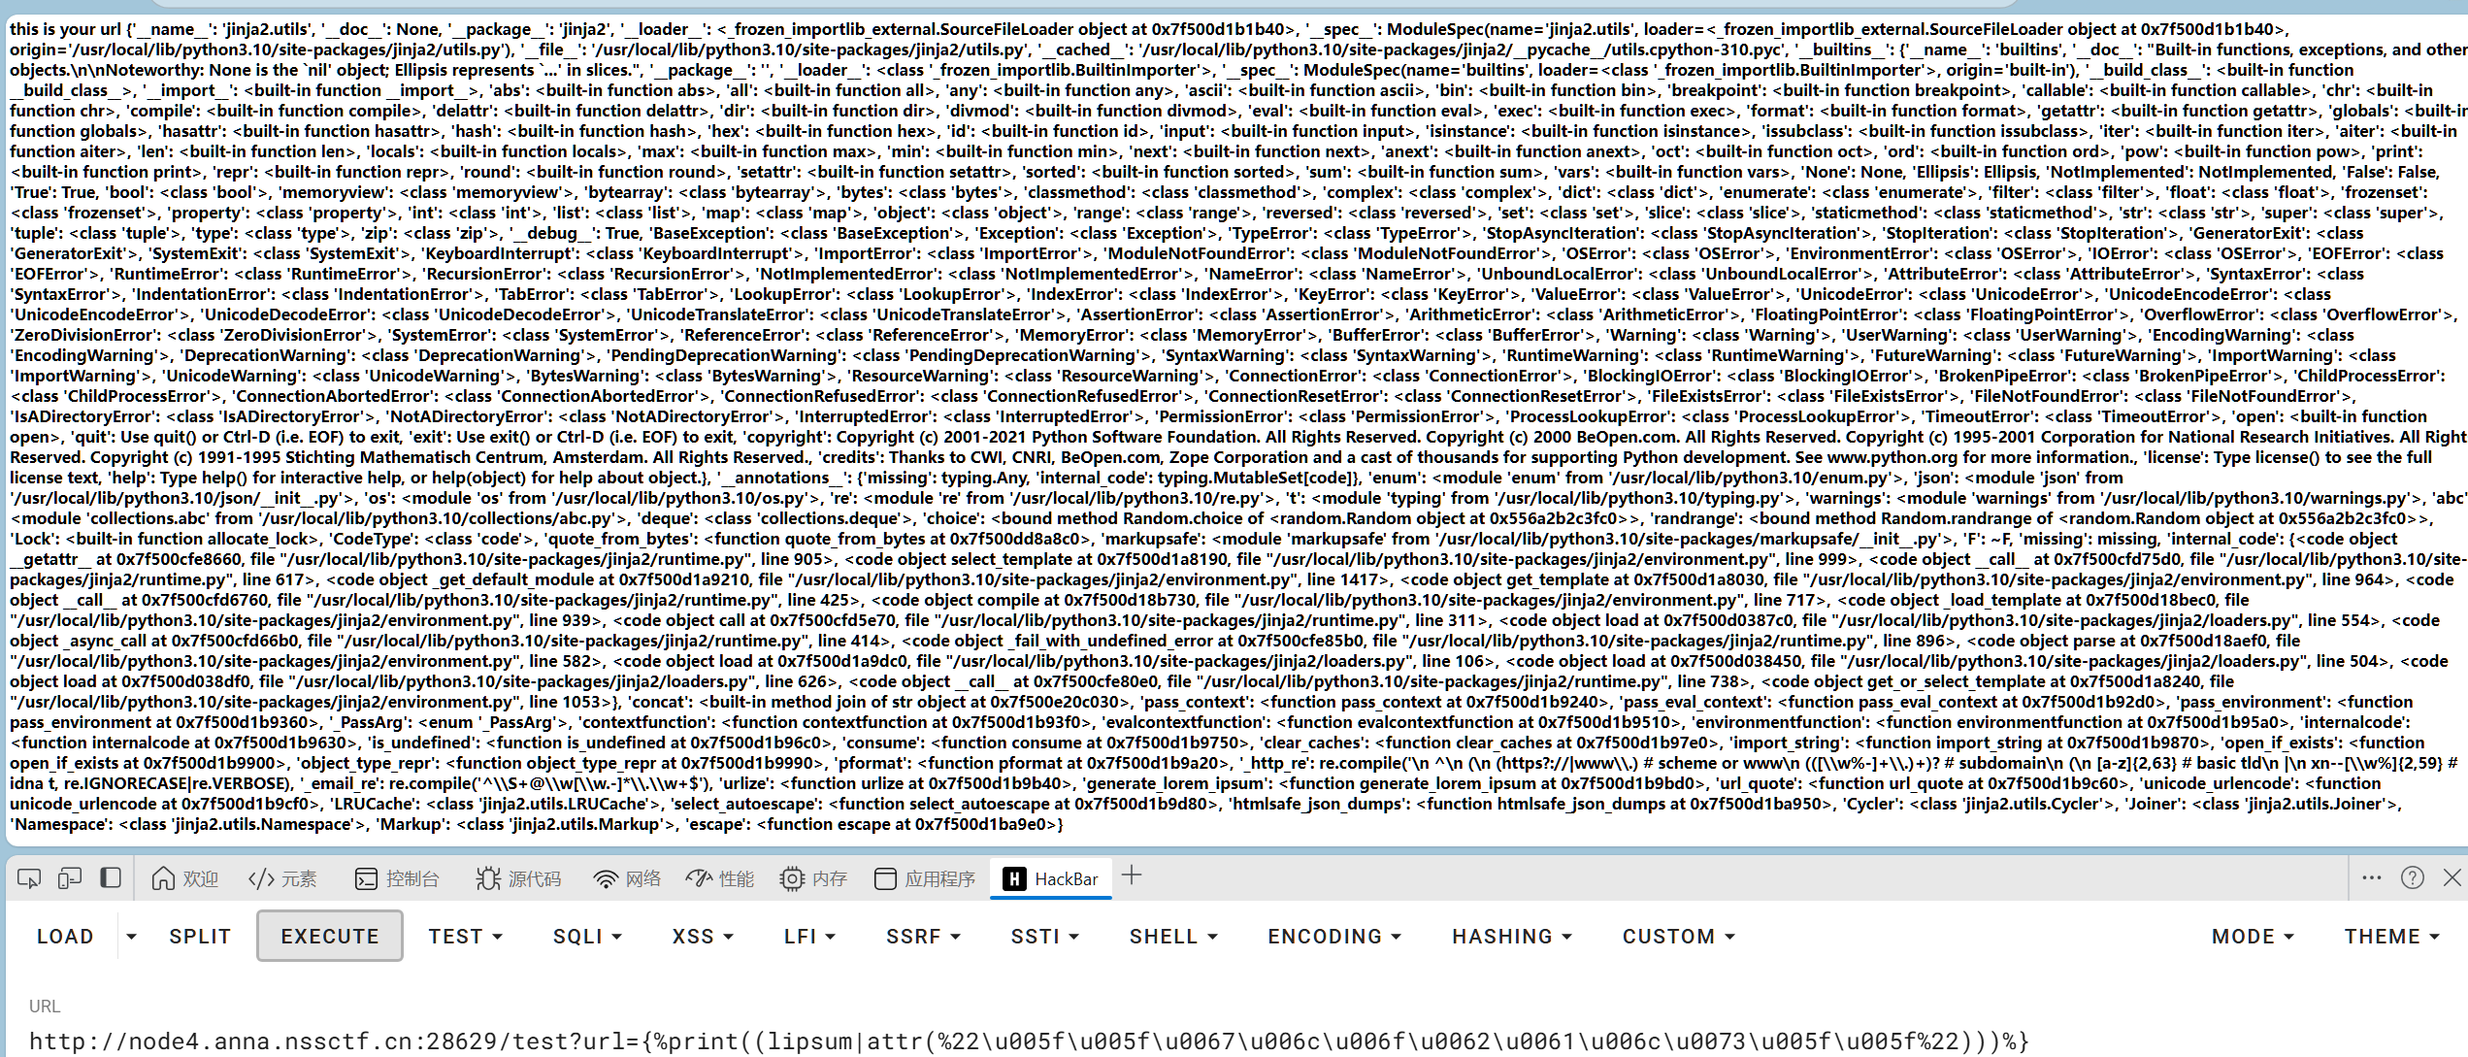This screenshot has height=1057, width=2468.
Task: Open the Elements (元素) panel
Action: click(x=282, y=878)
